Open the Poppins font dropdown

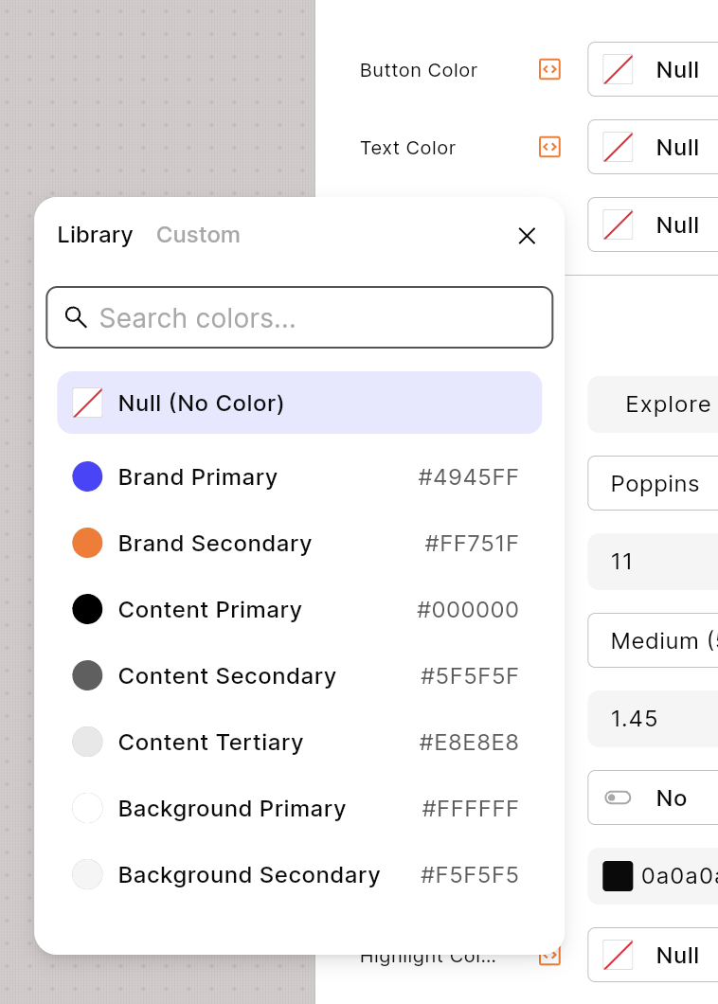655,484
